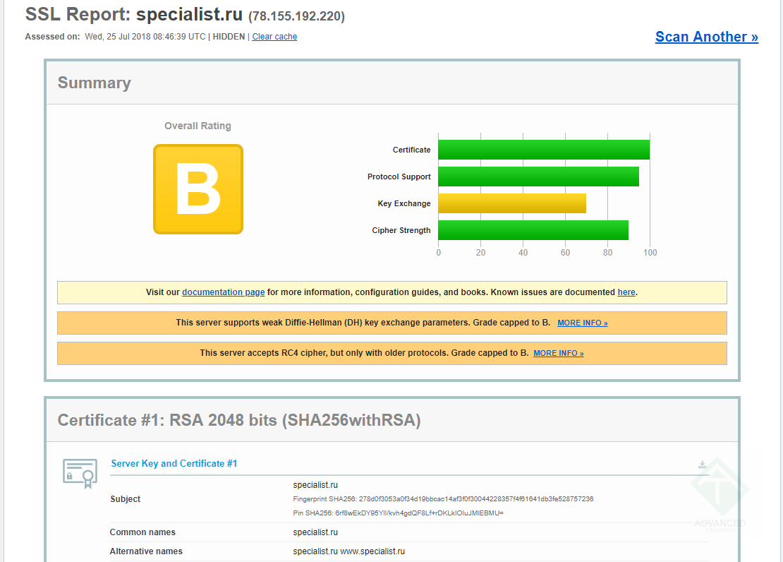Click the Cipher Strength score bar
This screenshot has width=783, height=562.
533,230
